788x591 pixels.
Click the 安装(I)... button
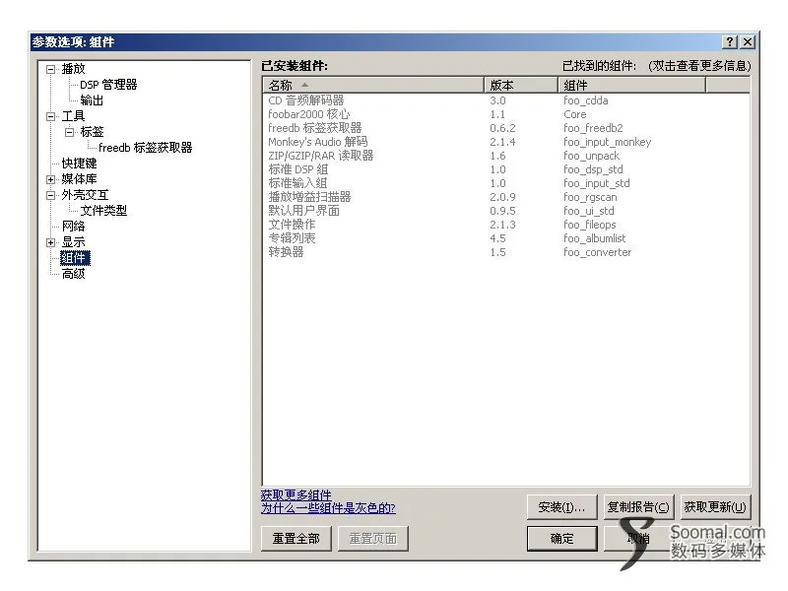(561, 507)
